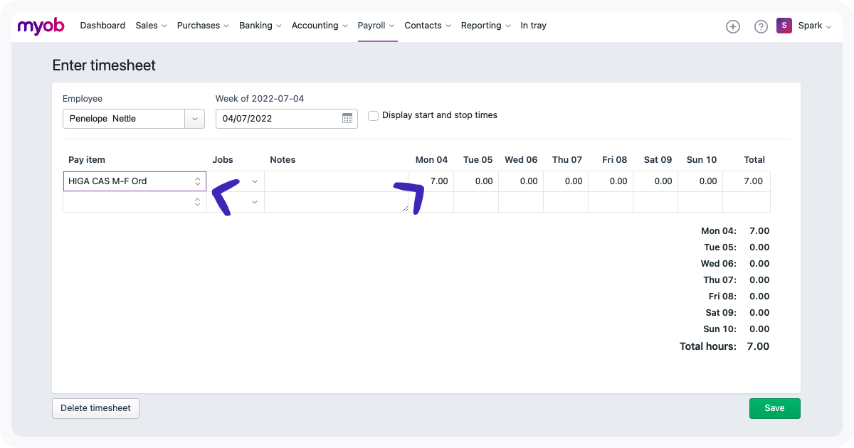Open the Reporting menu
This screenshot has width=854, height=448.
(x=481, y=26)
